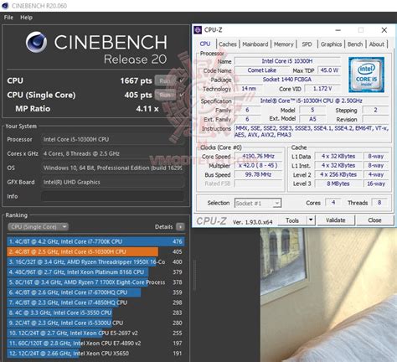Viewport: 397px width, 362px height.
Task: Switch to the Memory tab in CPU-Z
Action: pyautogui.click(x=283, y=44)
